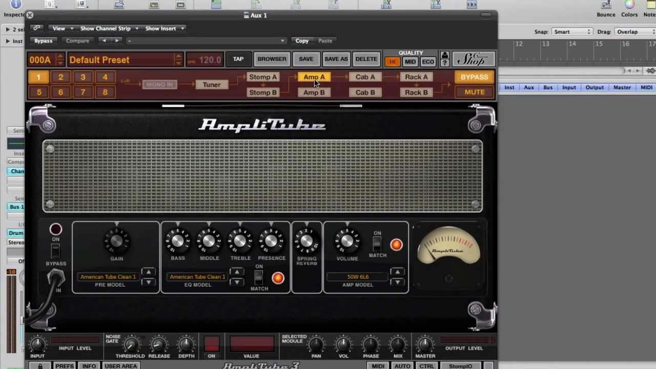Click the BASS knob
This screenshot has height=369, width=656.
[178, 241]
